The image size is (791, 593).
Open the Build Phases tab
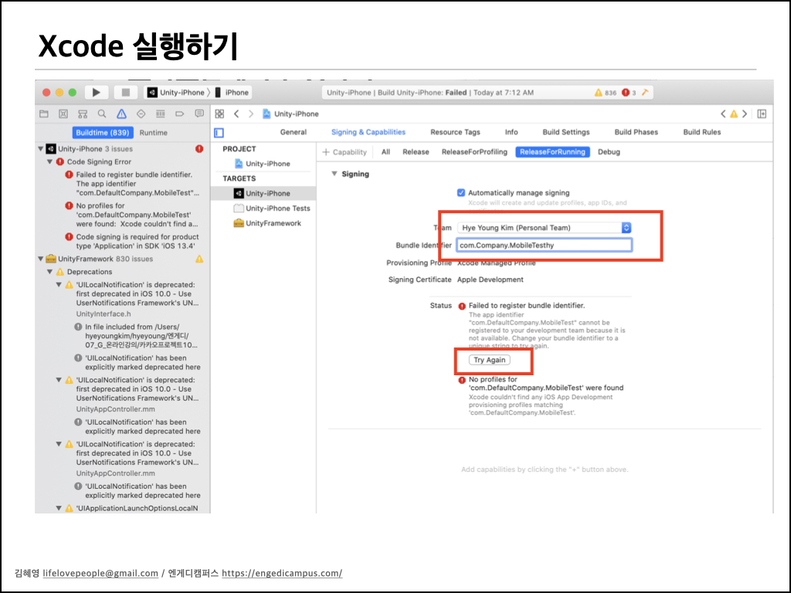click(x=637, y=132)
